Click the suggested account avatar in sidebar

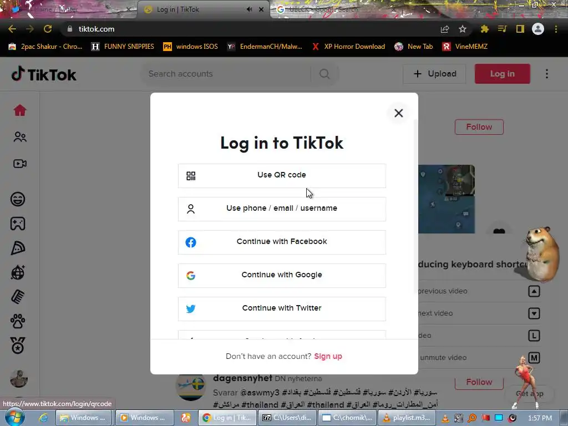pos(19,378)
